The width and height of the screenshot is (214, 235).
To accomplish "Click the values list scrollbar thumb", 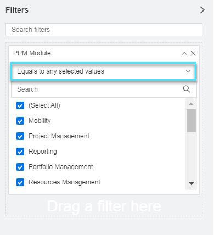I will (191, 121).
